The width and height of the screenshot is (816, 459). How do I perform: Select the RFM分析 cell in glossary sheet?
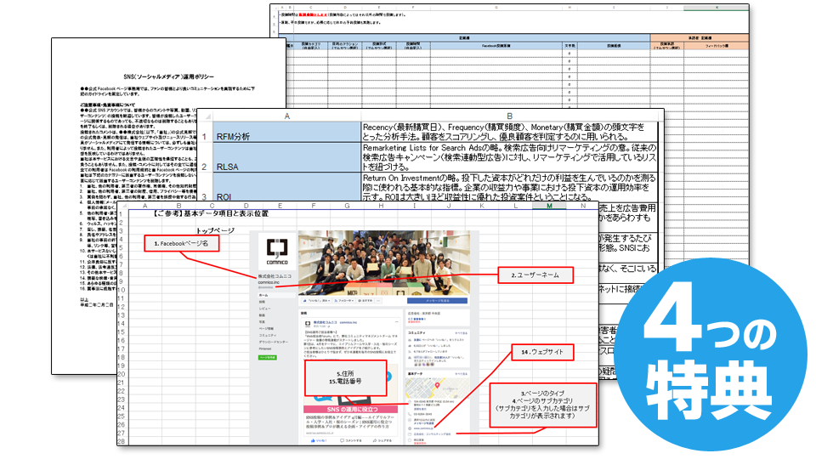point(286,133)
